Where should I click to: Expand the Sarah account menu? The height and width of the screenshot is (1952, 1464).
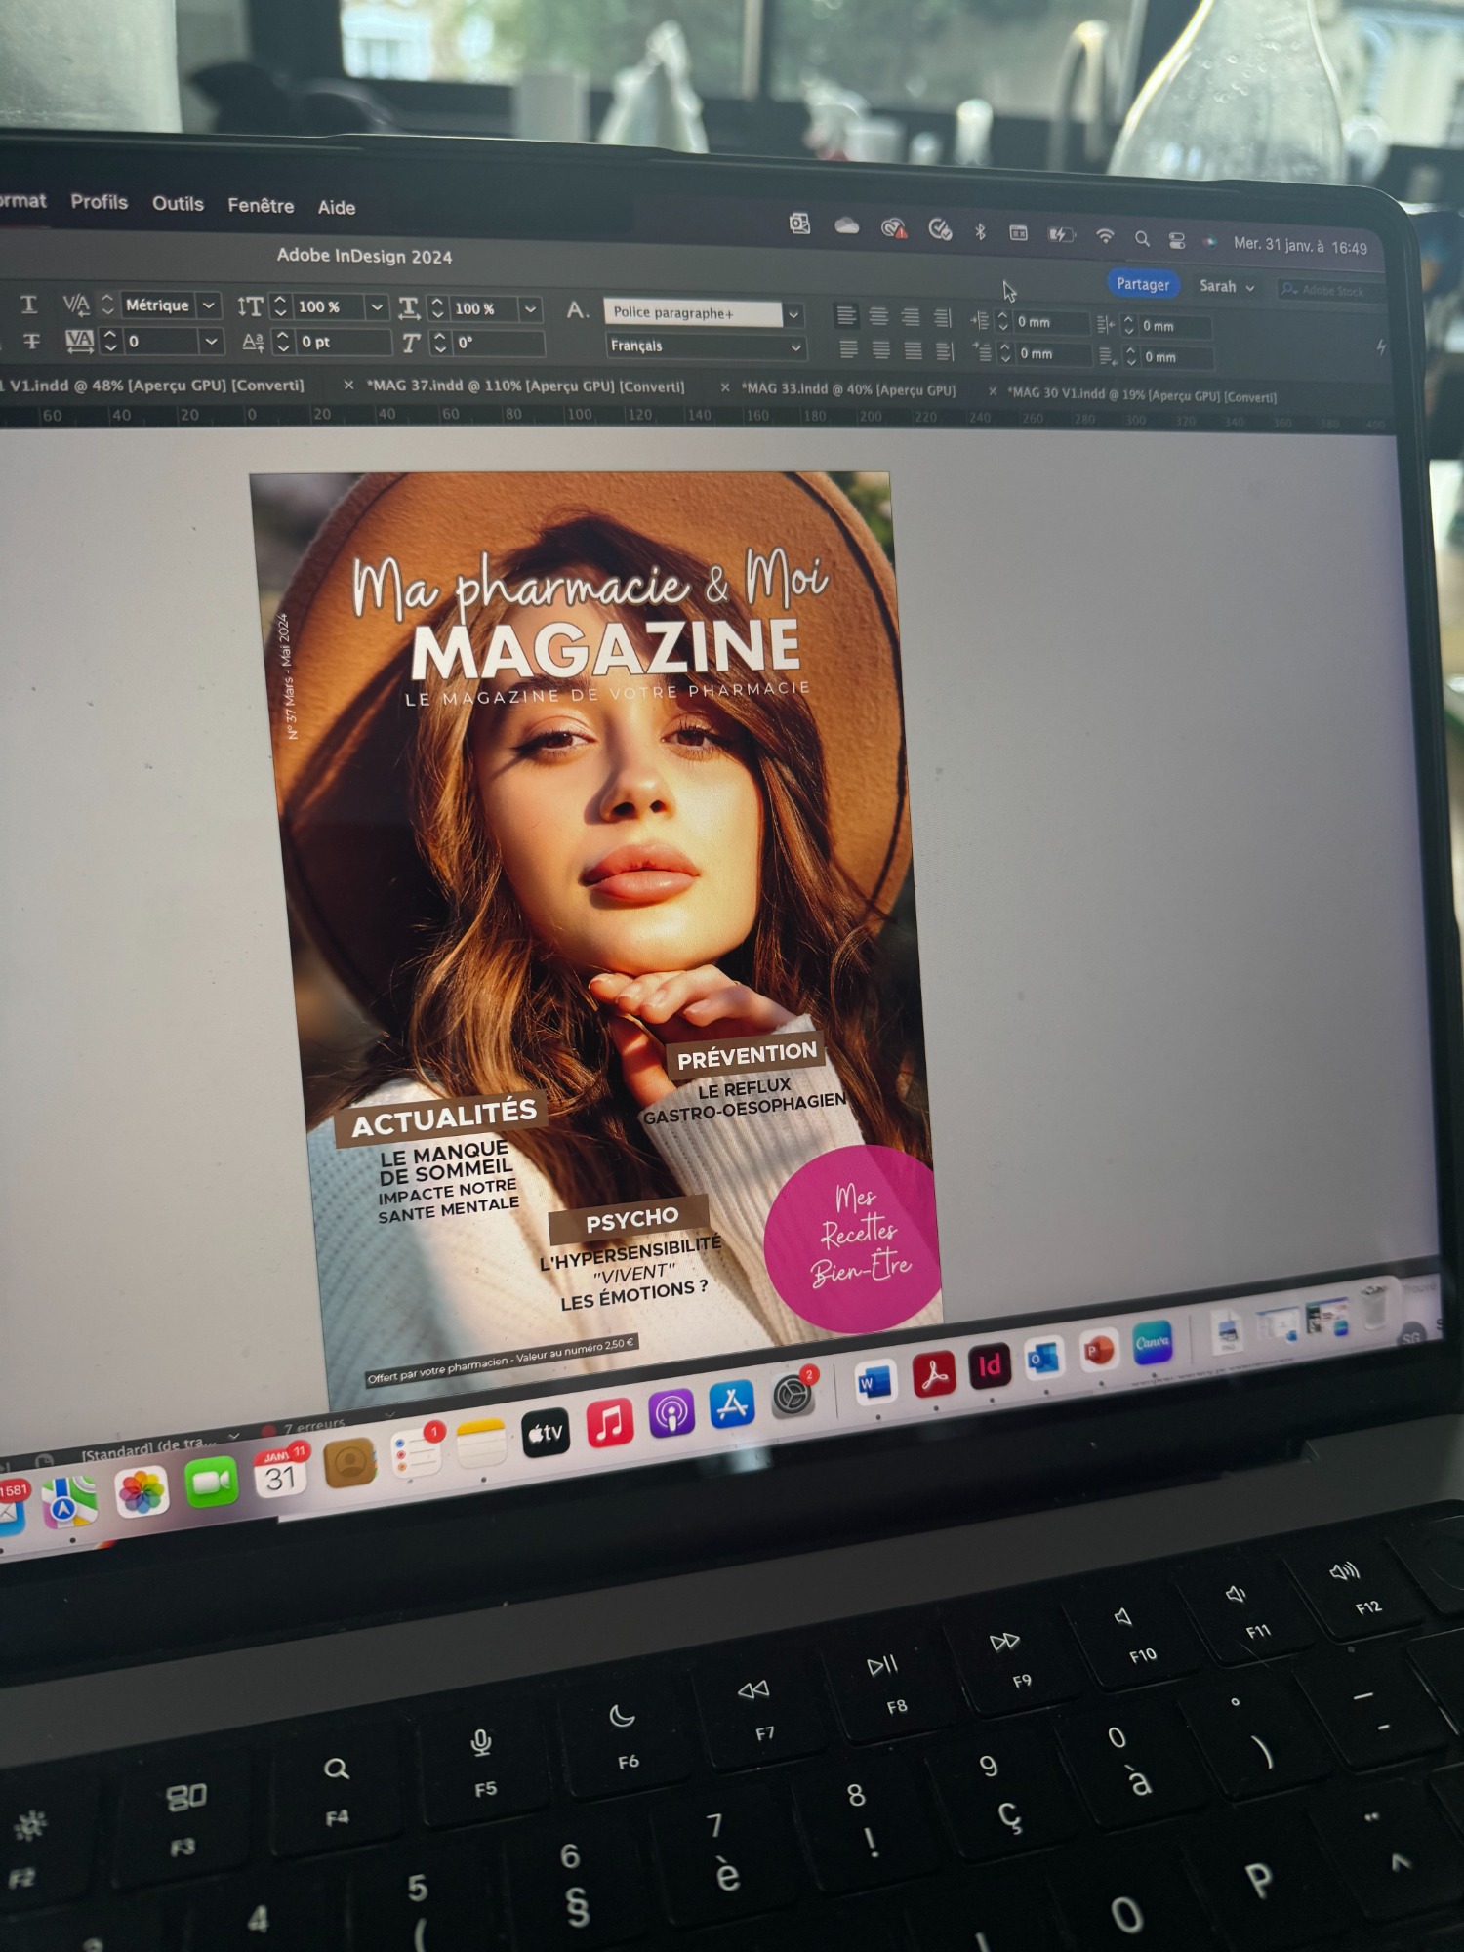(1226, 286)
